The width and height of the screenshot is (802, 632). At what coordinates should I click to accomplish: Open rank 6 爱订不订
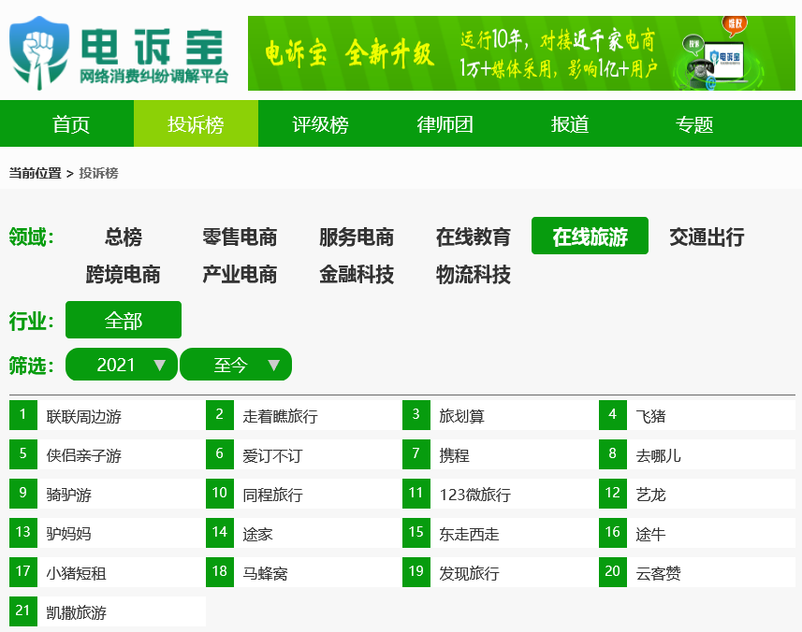pyautogui.click(x=304, y=454)
